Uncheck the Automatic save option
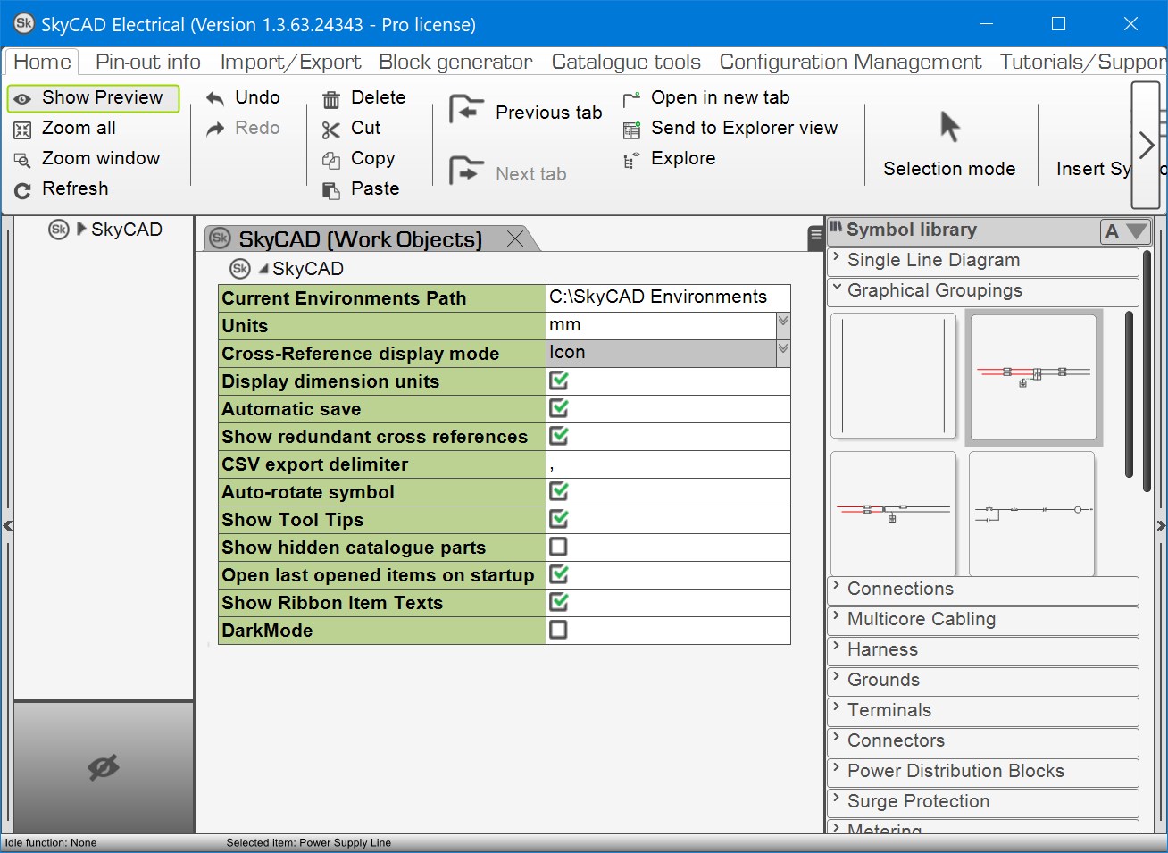Screen dimensions: 1168x853 (558, 409)
